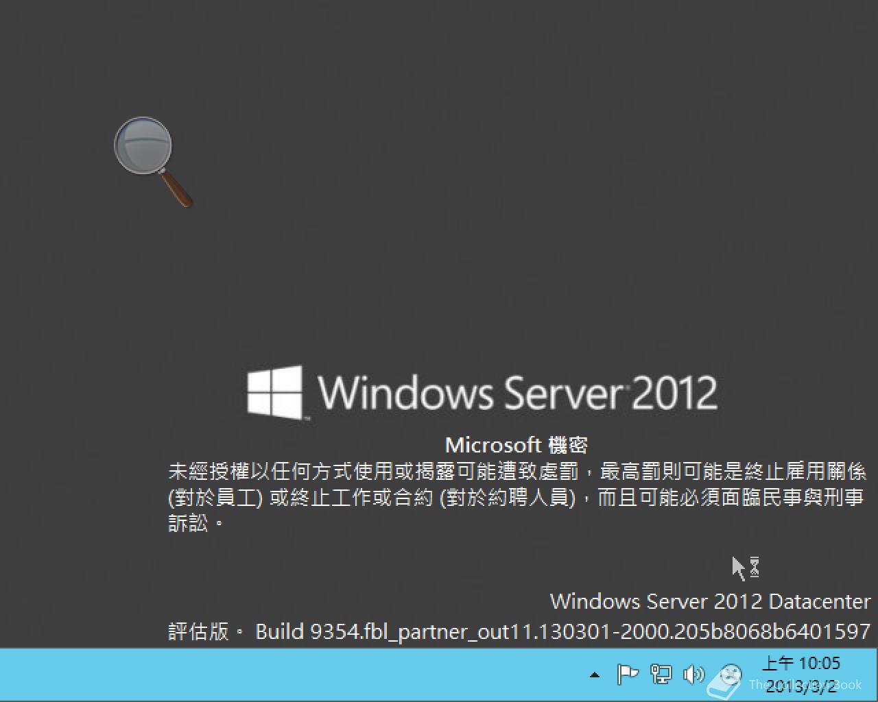Open clock showing 上午 10:05
The width and height of the screenshot is (878, 702).
tap(801, 663)
